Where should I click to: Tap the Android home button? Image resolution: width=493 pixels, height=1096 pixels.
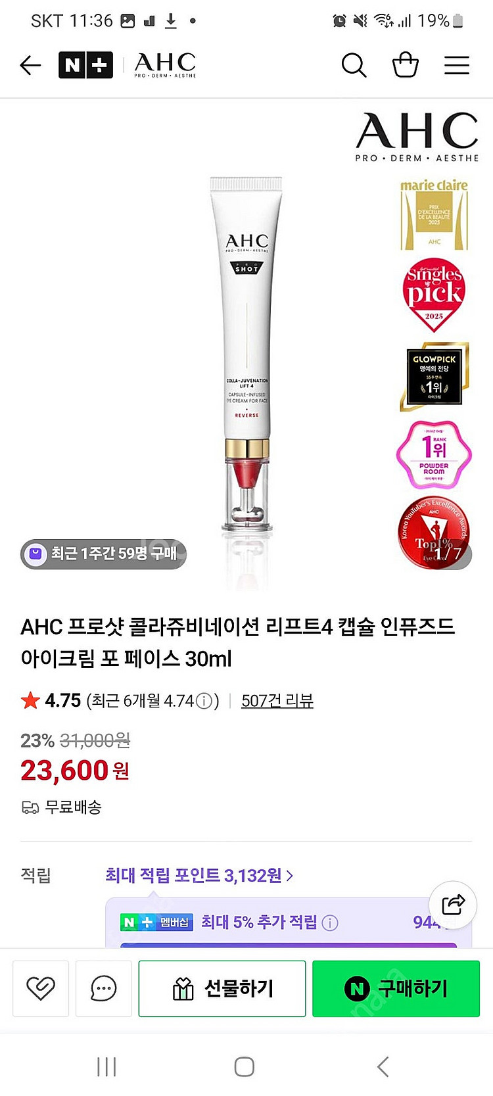coord(245,1066)
